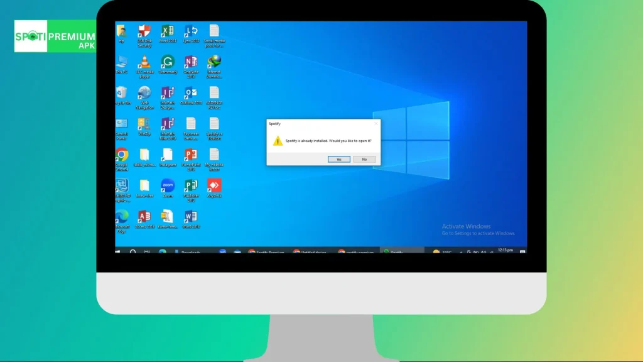Select the Google Chrome desktop shortcut

click(121, 160)
